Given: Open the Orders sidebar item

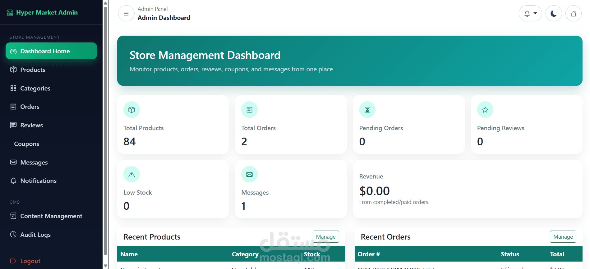Looking at the screenshot, I should click(30, 107).
